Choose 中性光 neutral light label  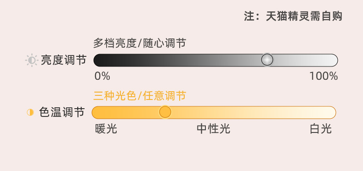(x=214, y=129)
